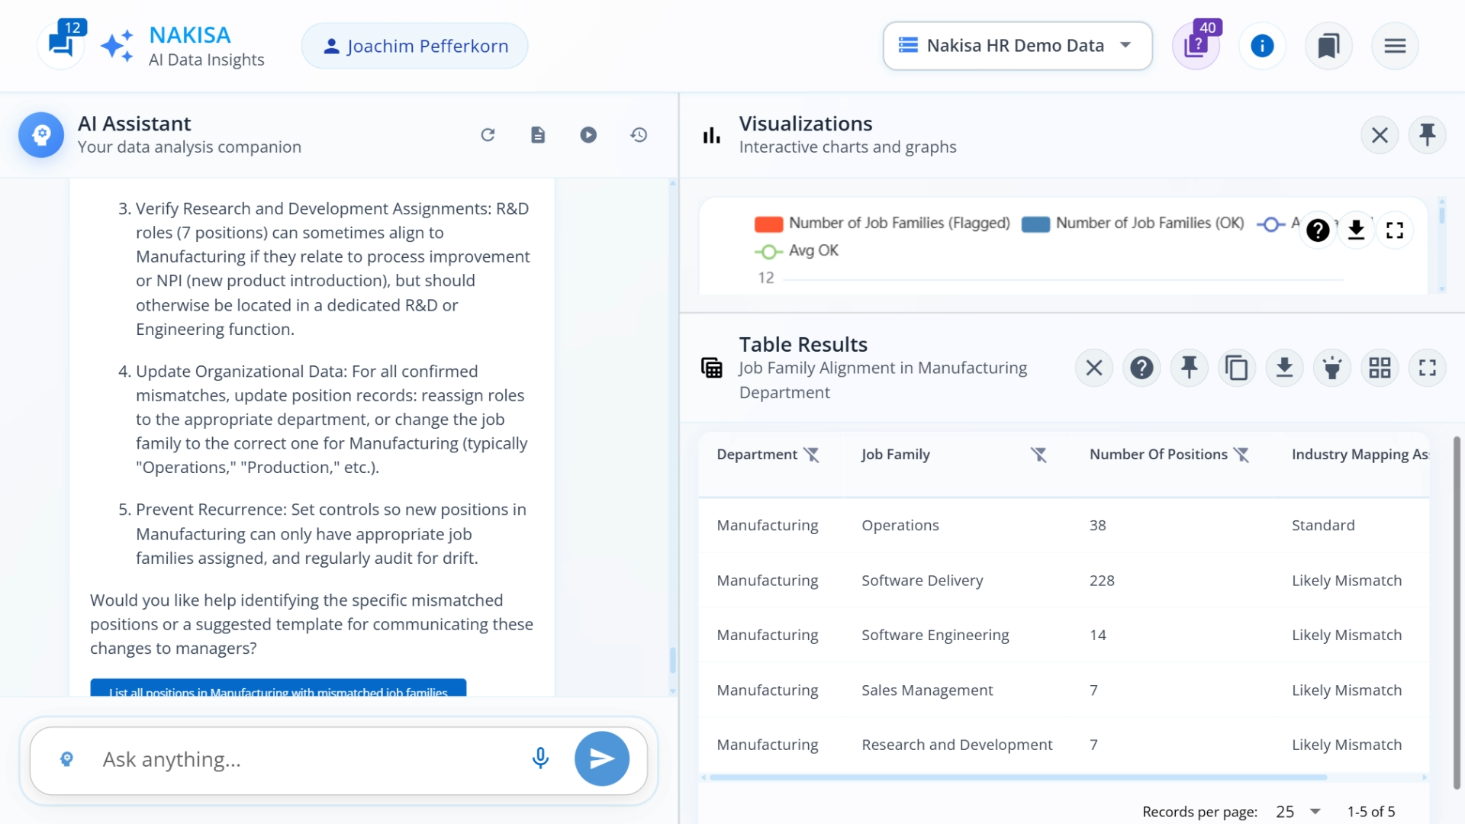Pin the Visualizations panel

tap(1428, 134)
